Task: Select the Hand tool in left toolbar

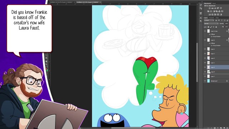Action: [46, 61]
